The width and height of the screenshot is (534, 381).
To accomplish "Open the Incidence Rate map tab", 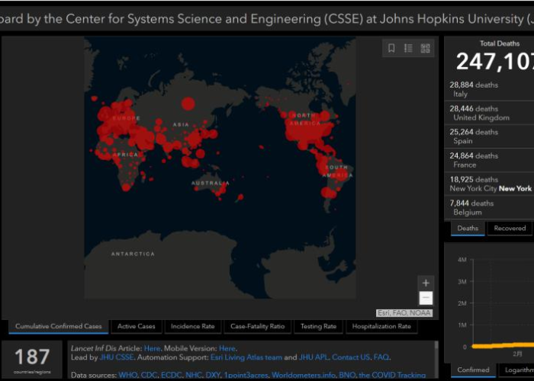I will (192, 326).
